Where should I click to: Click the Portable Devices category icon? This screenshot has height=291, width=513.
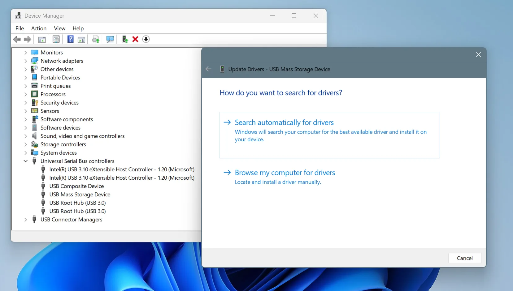tap(35, 78)
